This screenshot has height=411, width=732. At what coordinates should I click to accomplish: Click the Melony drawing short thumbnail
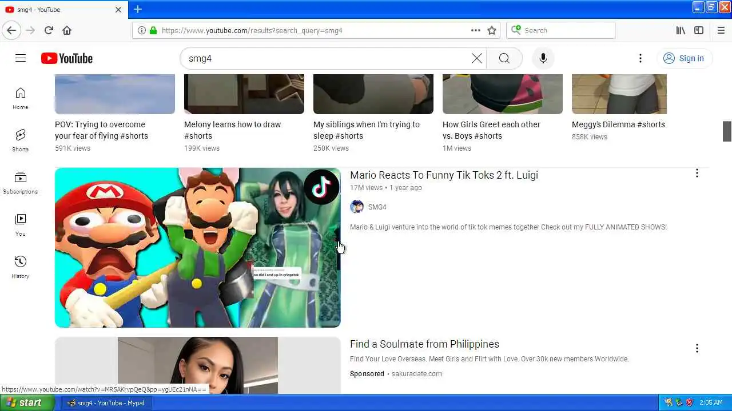244,94
